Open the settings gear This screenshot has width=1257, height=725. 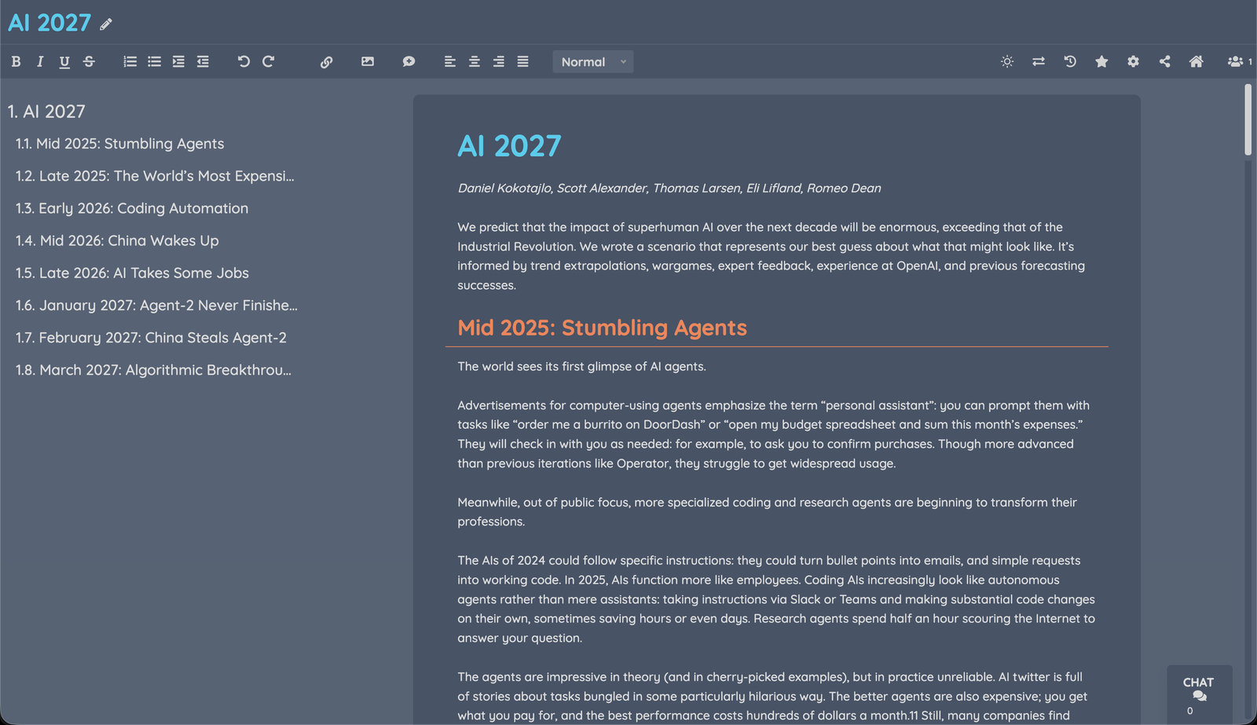pyautogui.click(x=1133, y=61)
